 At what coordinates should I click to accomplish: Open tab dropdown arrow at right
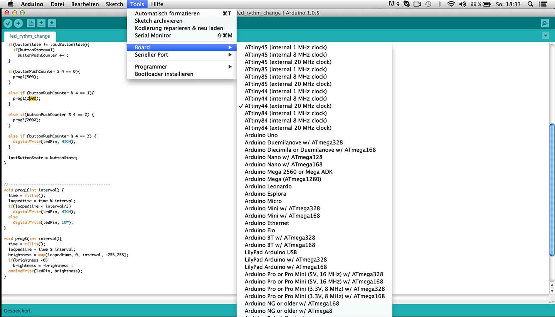coord(545,36)
